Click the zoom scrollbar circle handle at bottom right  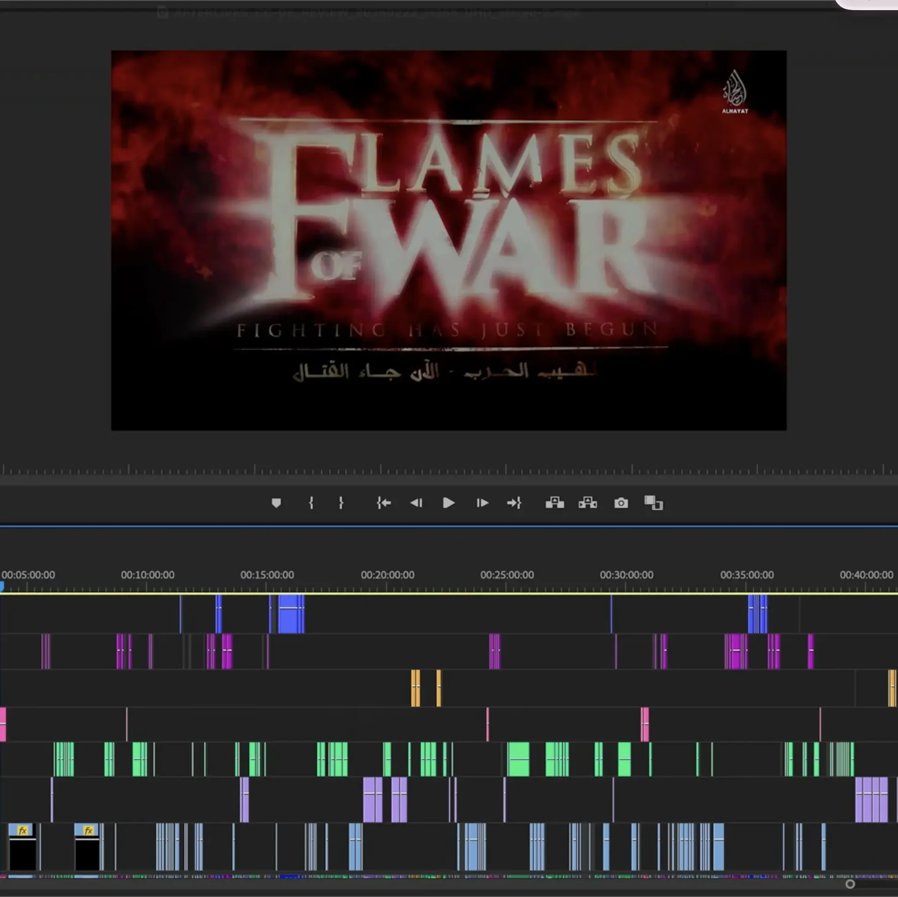(x=850, y=884)
